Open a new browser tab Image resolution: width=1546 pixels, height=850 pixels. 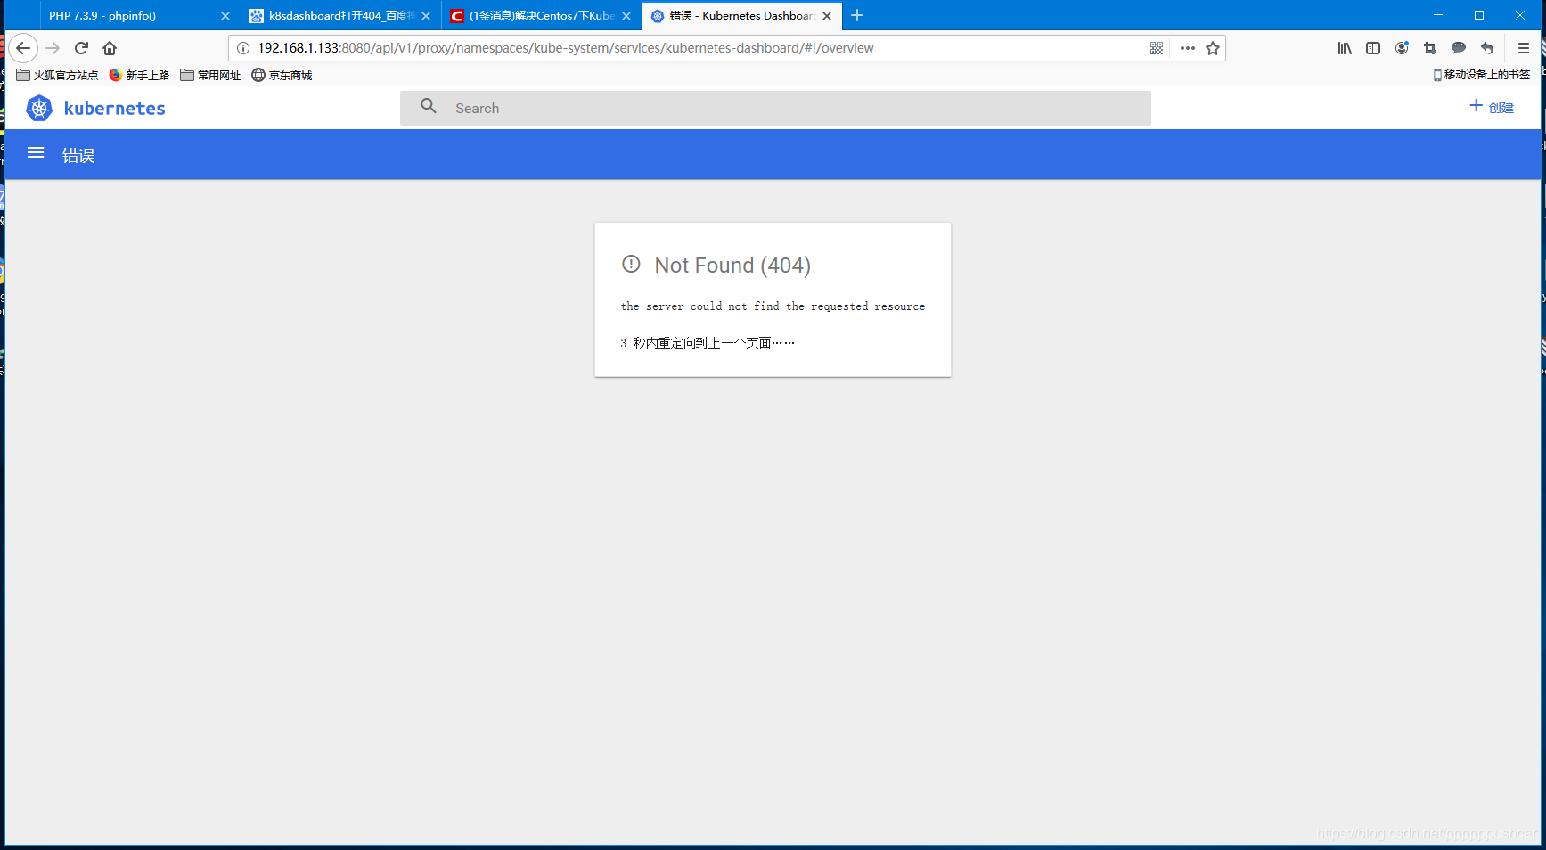pos(857,15)
